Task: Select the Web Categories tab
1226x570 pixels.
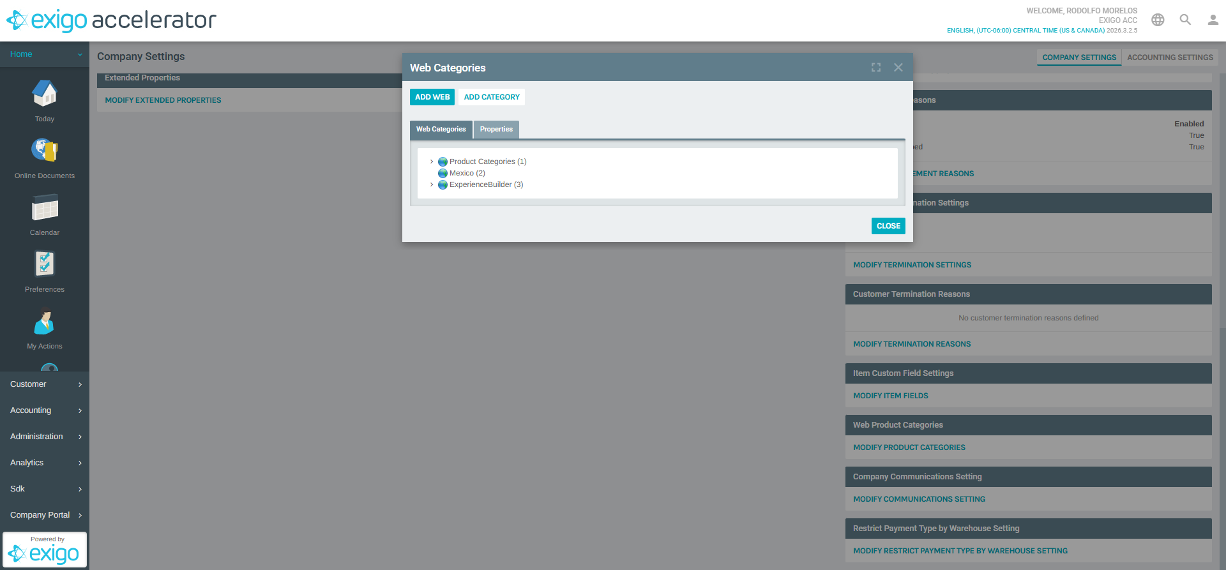Action: (x=441, y=130)
